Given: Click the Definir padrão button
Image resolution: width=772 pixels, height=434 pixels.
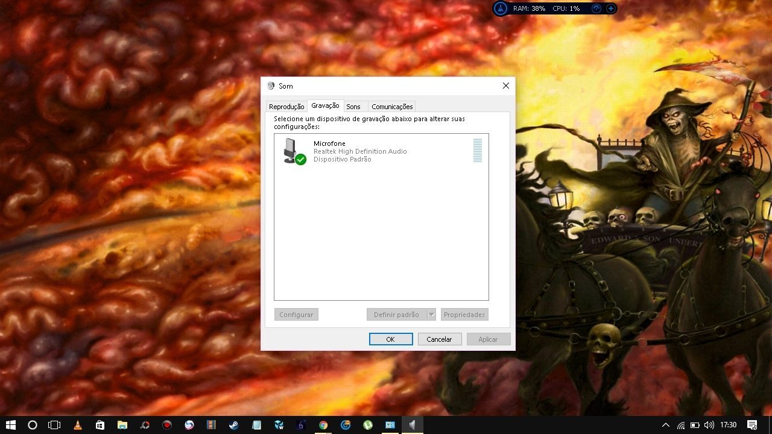Looking at the screenshot, I should [x=396, y=315].
